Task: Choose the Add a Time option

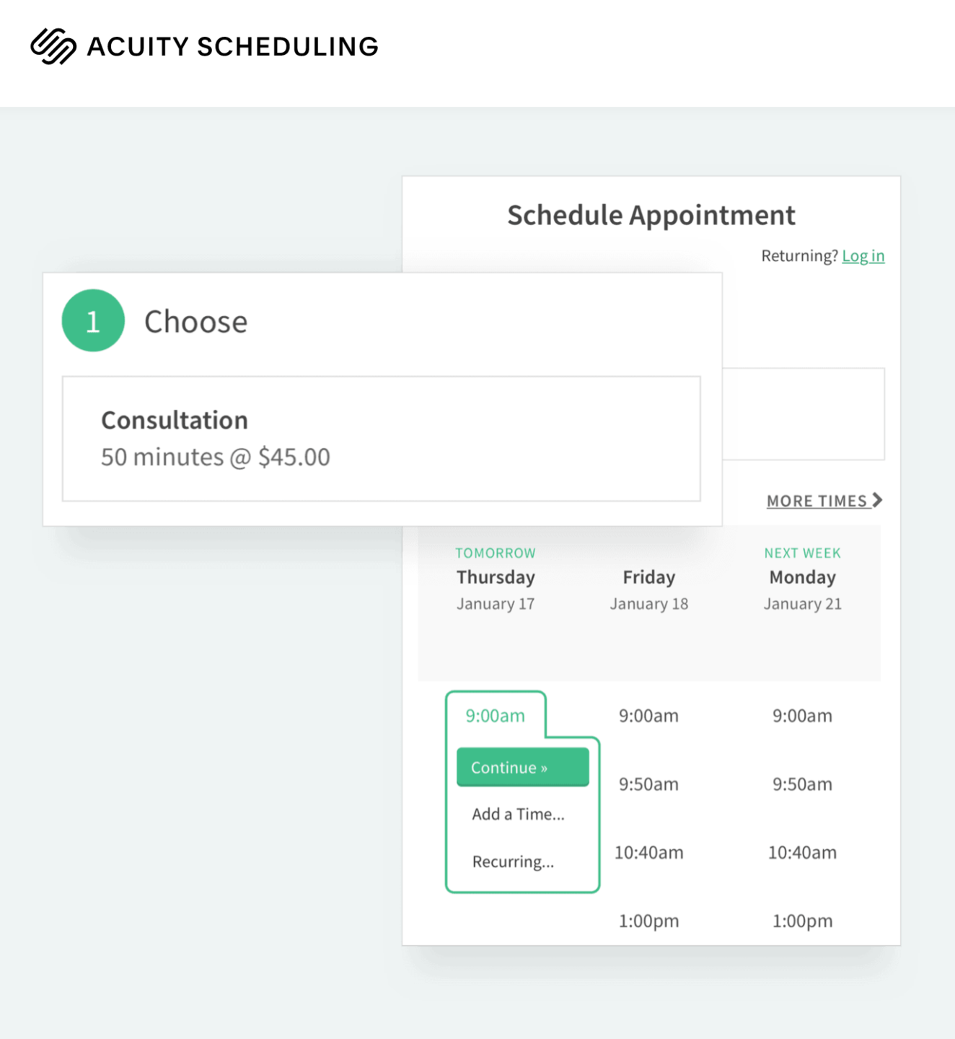Action: click(519, 814)
